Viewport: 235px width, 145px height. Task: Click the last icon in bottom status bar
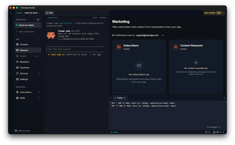point(224,132)
